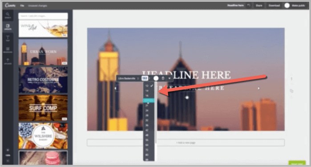Toggle the Make public switch

(287, 5)
